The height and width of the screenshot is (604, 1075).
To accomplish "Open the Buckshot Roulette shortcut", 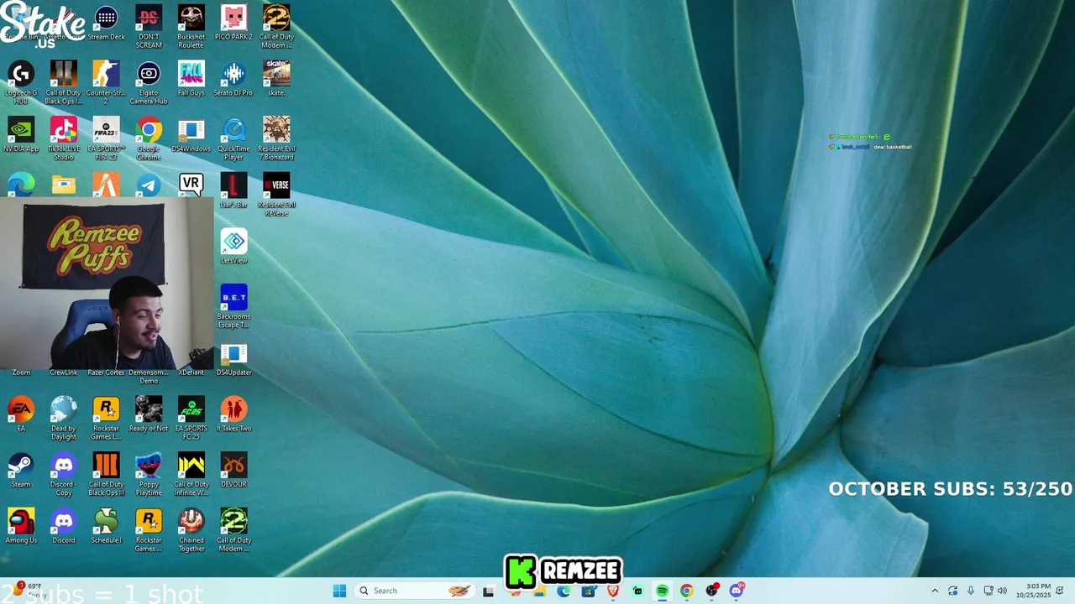I will 191,28.
